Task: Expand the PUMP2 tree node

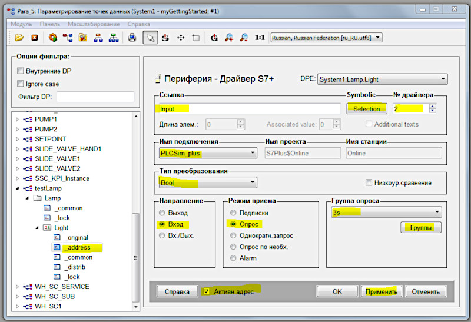Action: tap(18, 129)
